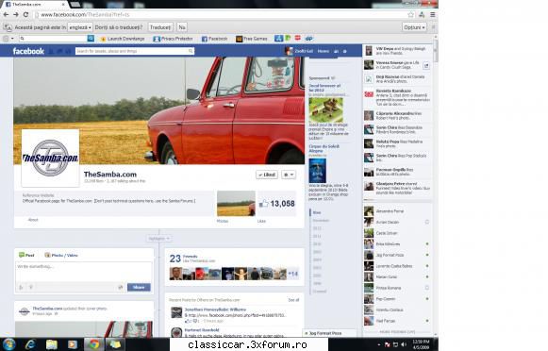548x351 pixels.
Task: Click the Nu button in translate bar
Action: coord(182,27)
